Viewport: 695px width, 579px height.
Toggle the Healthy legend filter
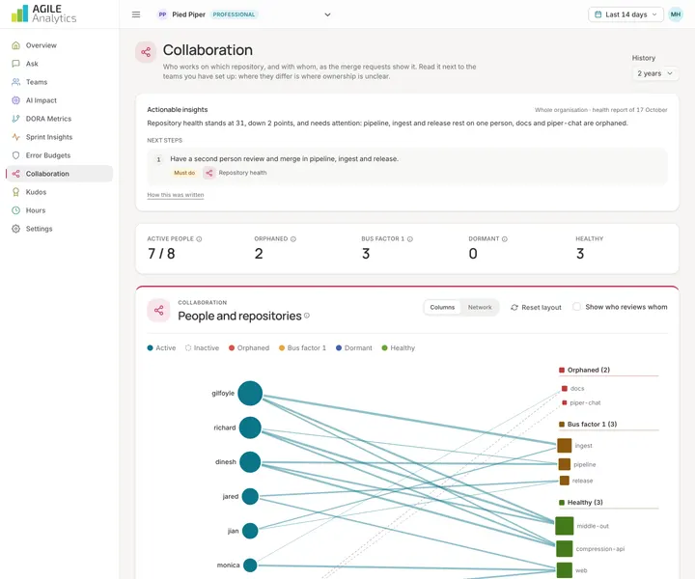tap(398, 348)
